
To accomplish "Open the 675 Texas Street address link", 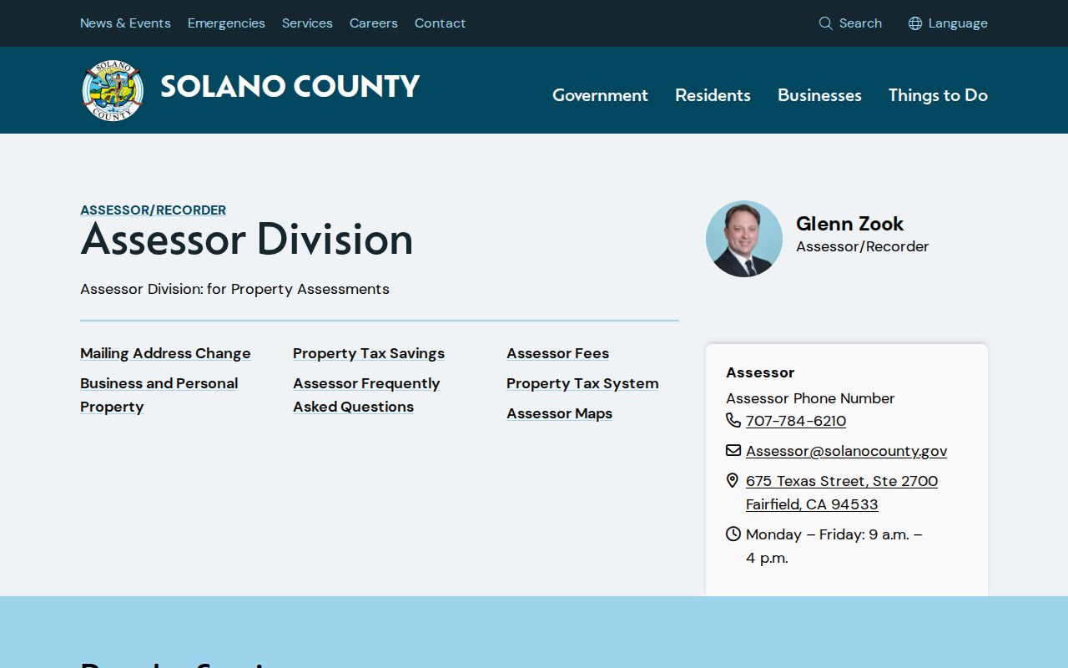I will (842, 493).
